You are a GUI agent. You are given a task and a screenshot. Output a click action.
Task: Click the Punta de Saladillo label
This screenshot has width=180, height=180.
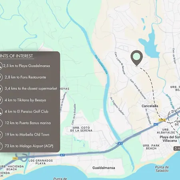162,169
